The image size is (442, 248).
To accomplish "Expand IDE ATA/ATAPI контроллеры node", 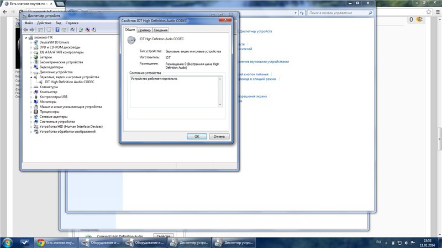I will (x=31, y=52).
